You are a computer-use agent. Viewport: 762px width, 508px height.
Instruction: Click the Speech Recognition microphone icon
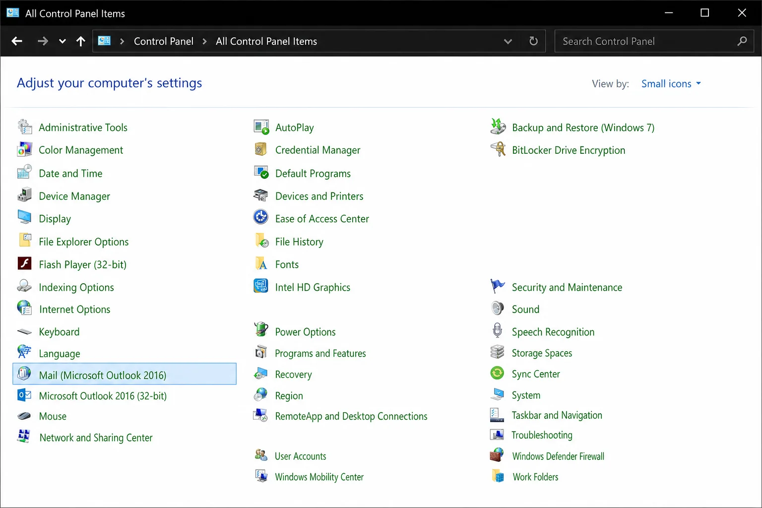(498, 330)
